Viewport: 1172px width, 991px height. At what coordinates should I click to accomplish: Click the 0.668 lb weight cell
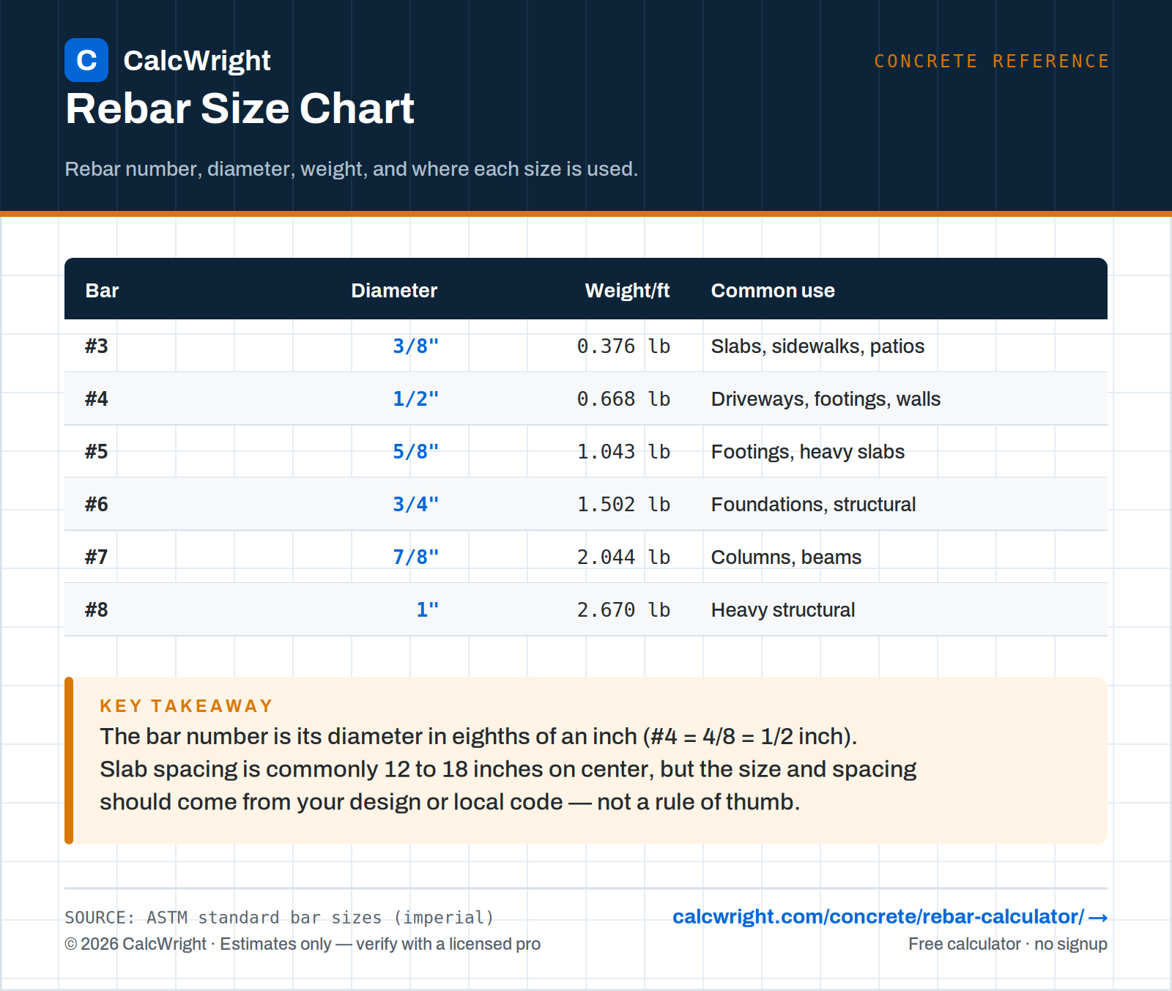click(623, 398)
